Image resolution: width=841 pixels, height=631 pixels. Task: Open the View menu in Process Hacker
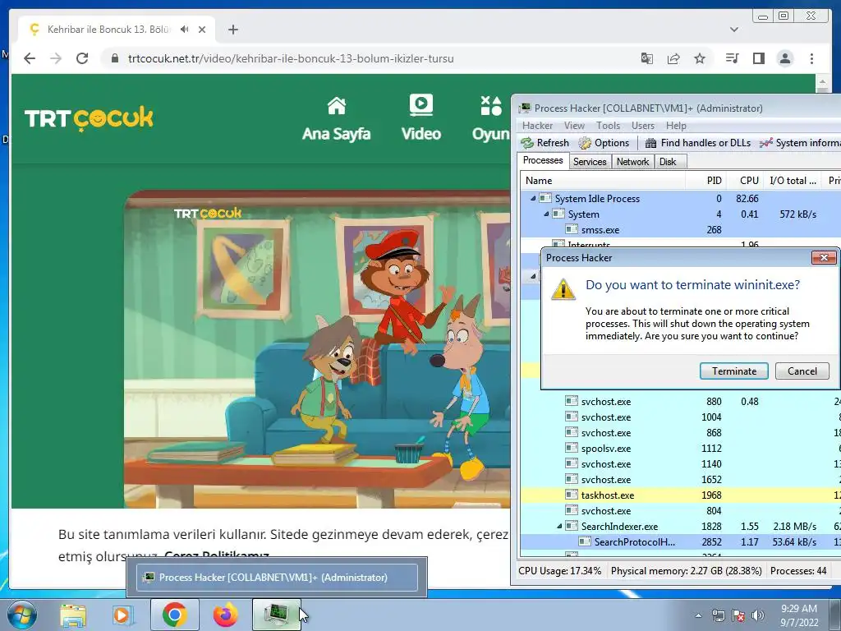click(x=574, y=126)
